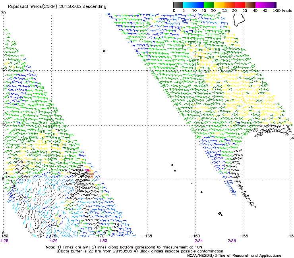Click the latitude axis label '15'
This screenshot has width=294, height=258.
click(3, 69)
